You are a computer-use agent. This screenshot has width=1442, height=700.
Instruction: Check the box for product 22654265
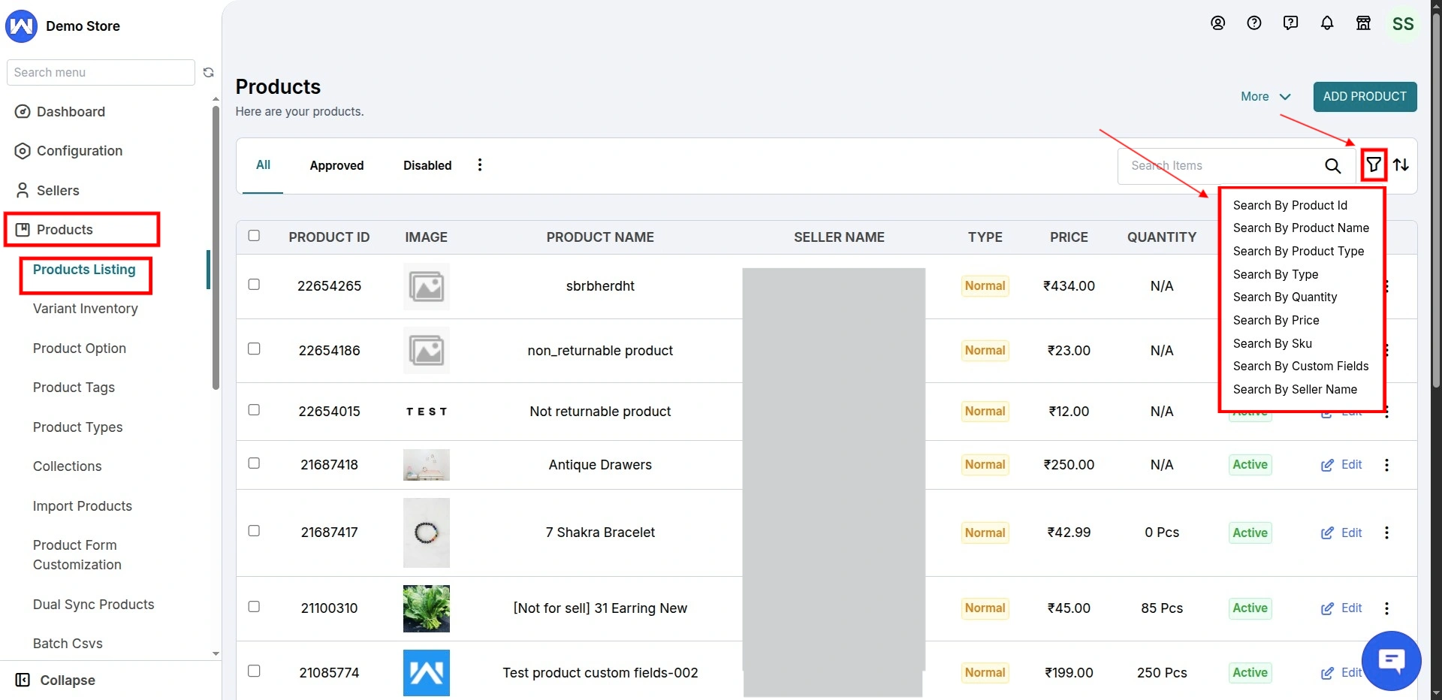tap(254, 285)
